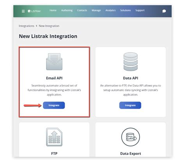Select the FTP card title
Screen dimensions: 185x162
pyautogui.click(x=54, y=153)
